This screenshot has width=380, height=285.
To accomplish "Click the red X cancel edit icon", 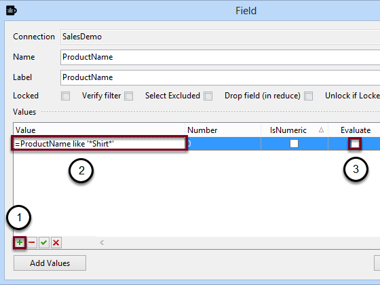I will tap(56, 242).
